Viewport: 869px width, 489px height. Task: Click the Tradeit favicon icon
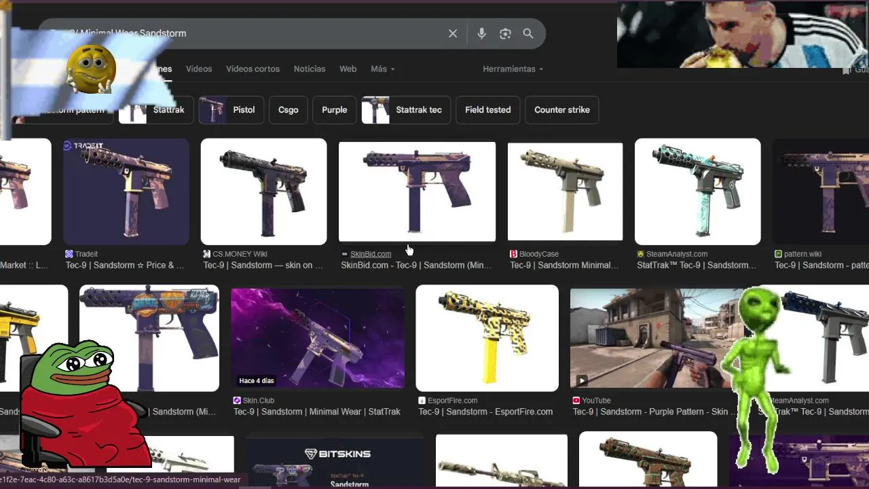[x=69, y=254]
